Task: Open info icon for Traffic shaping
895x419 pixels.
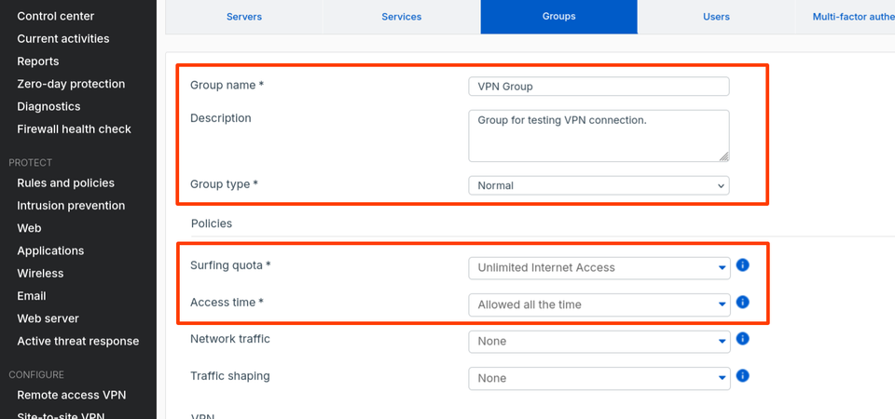Action: (742, 375)
